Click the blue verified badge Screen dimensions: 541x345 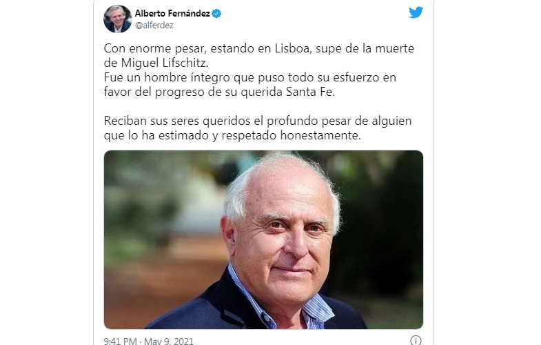click(216, 14)
